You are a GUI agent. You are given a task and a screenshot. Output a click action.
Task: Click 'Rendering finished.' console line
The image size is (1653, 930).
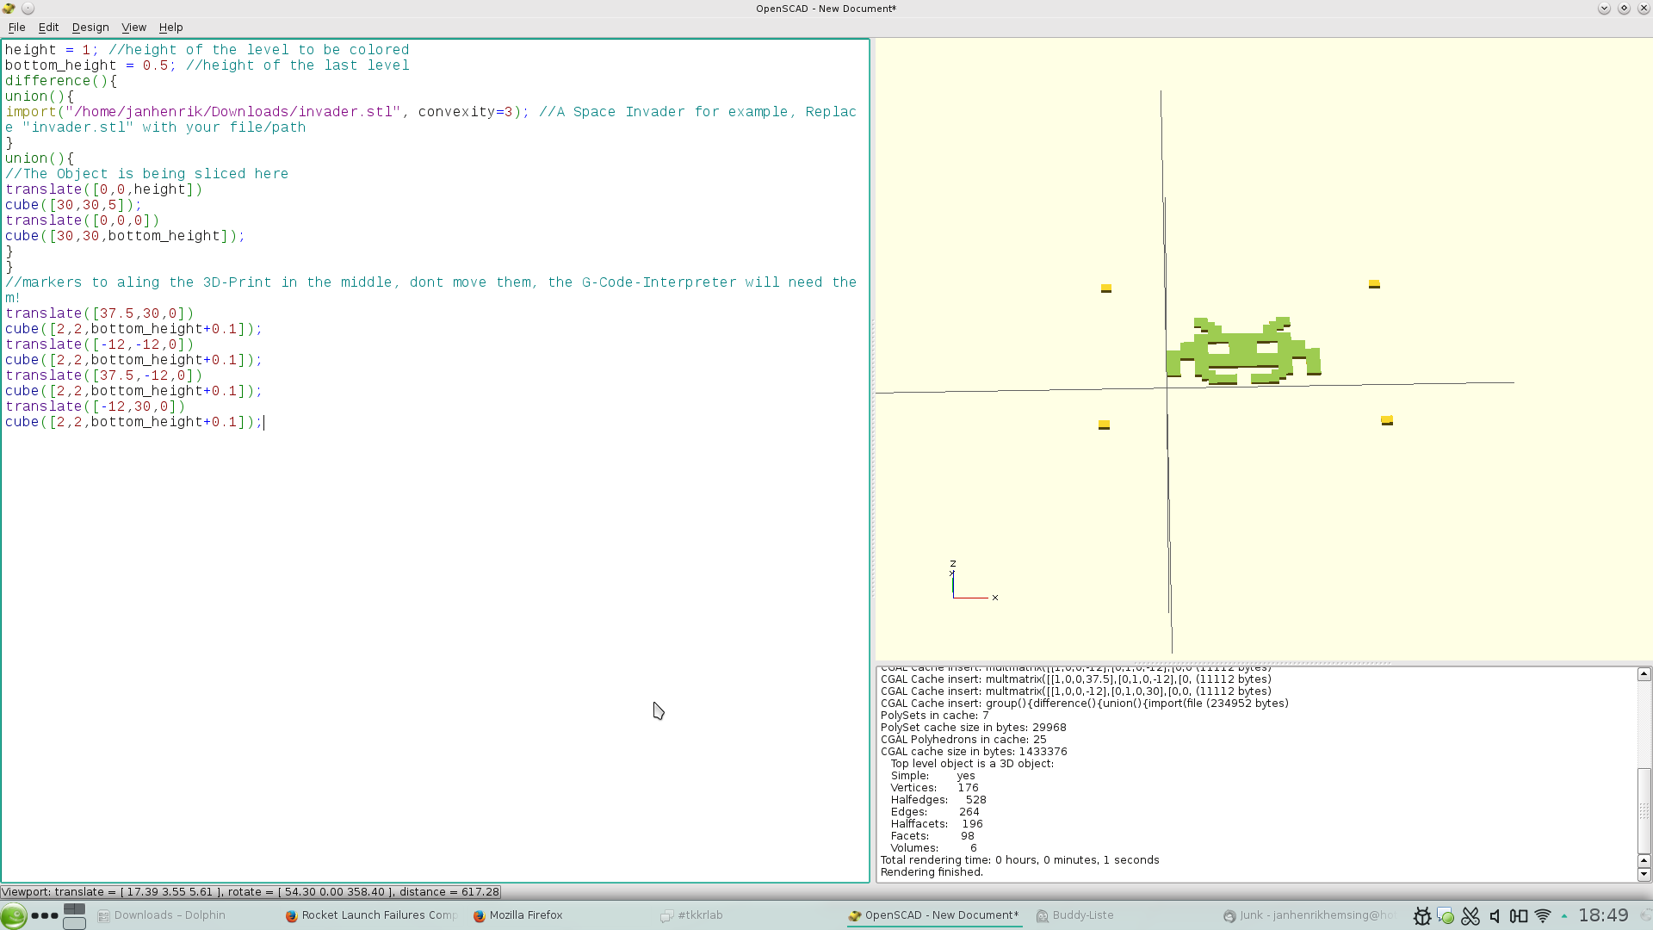point(932,872)
